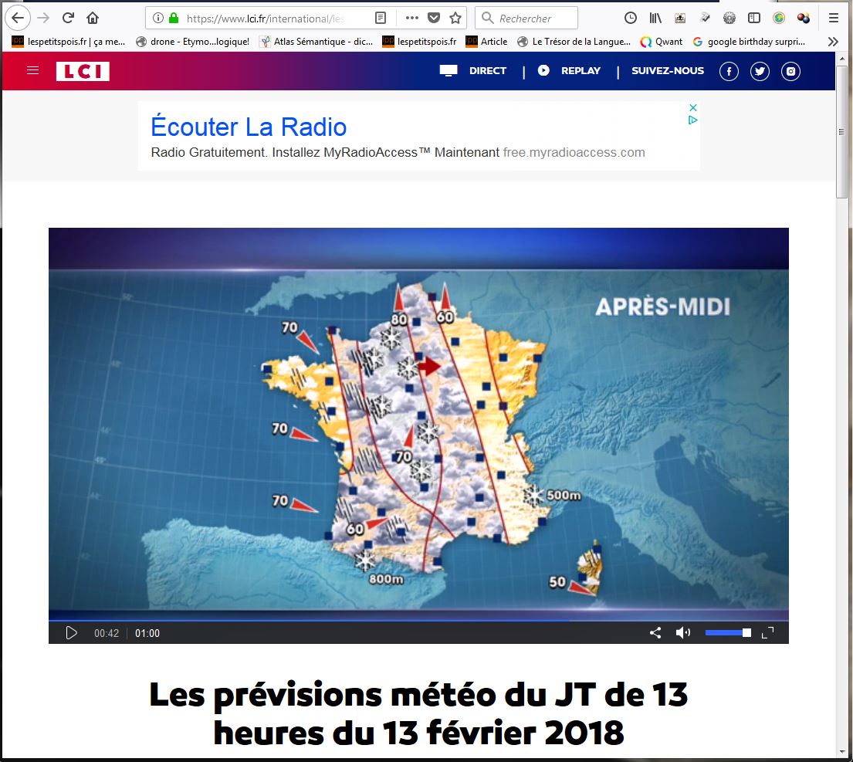Click the Rechercher search field

526,18
